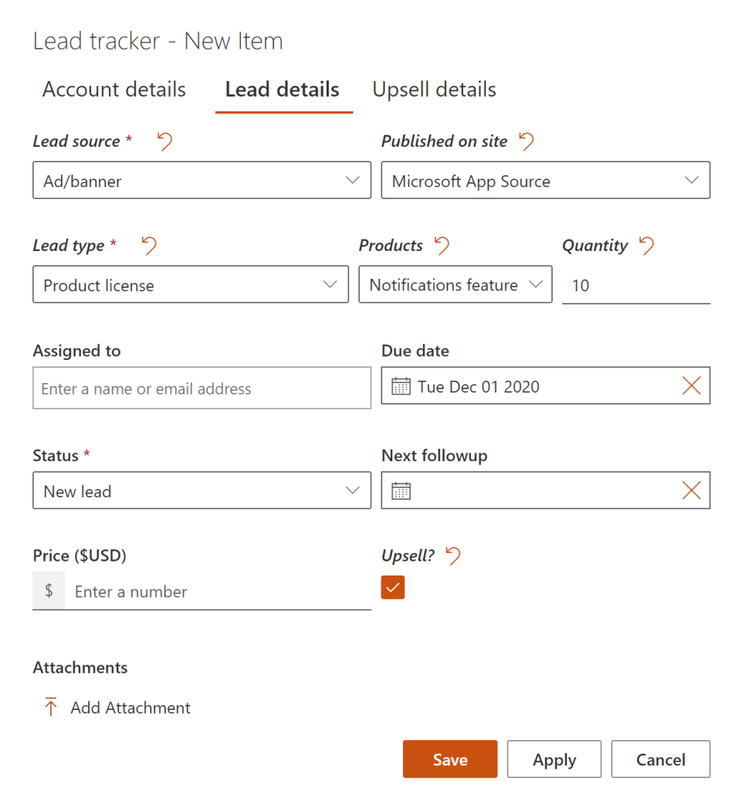739x791 pixels.
Task: Revert the Upsell? field with undo icon
Action: 453,555
